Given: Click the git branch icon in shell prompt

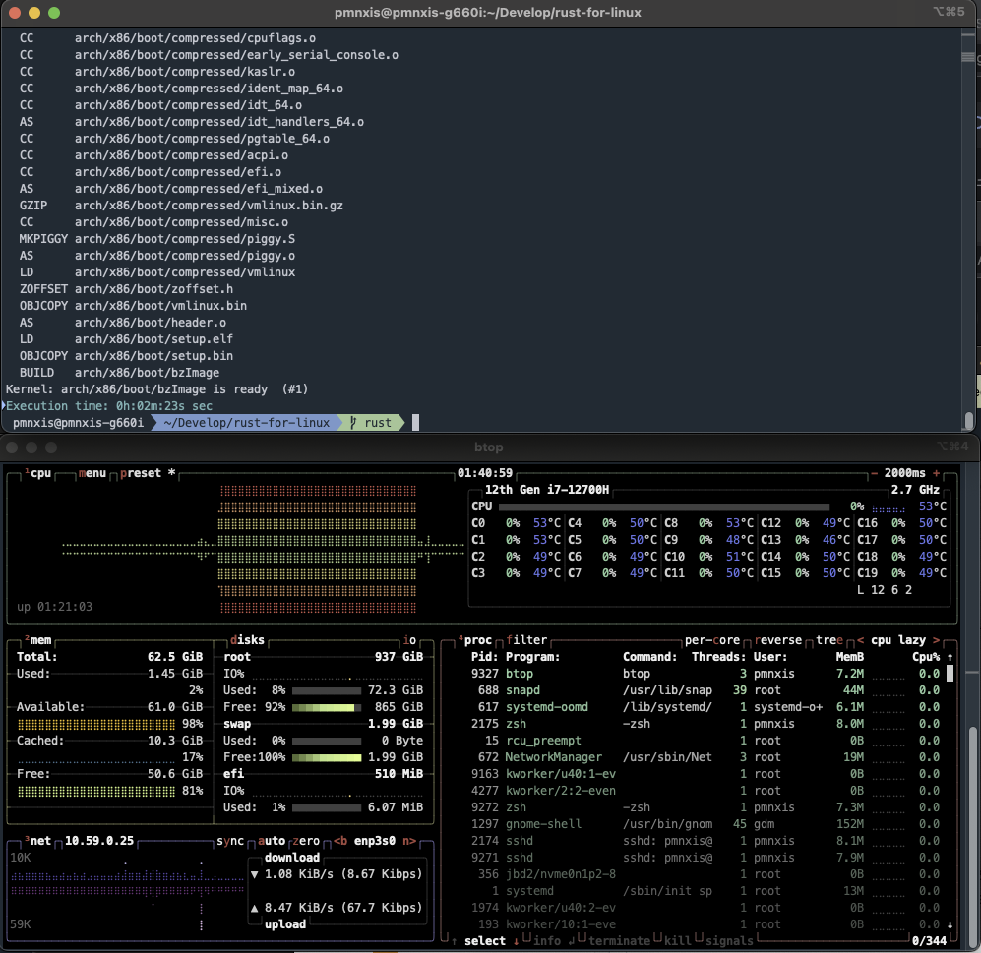Looking at the screenshot, I should [x=353, y=423].
